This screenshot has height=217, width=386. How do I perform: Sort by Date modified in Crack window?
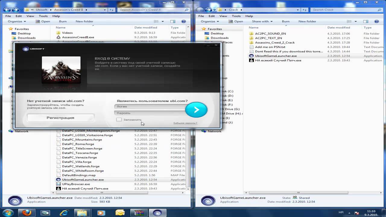point(339,27)
